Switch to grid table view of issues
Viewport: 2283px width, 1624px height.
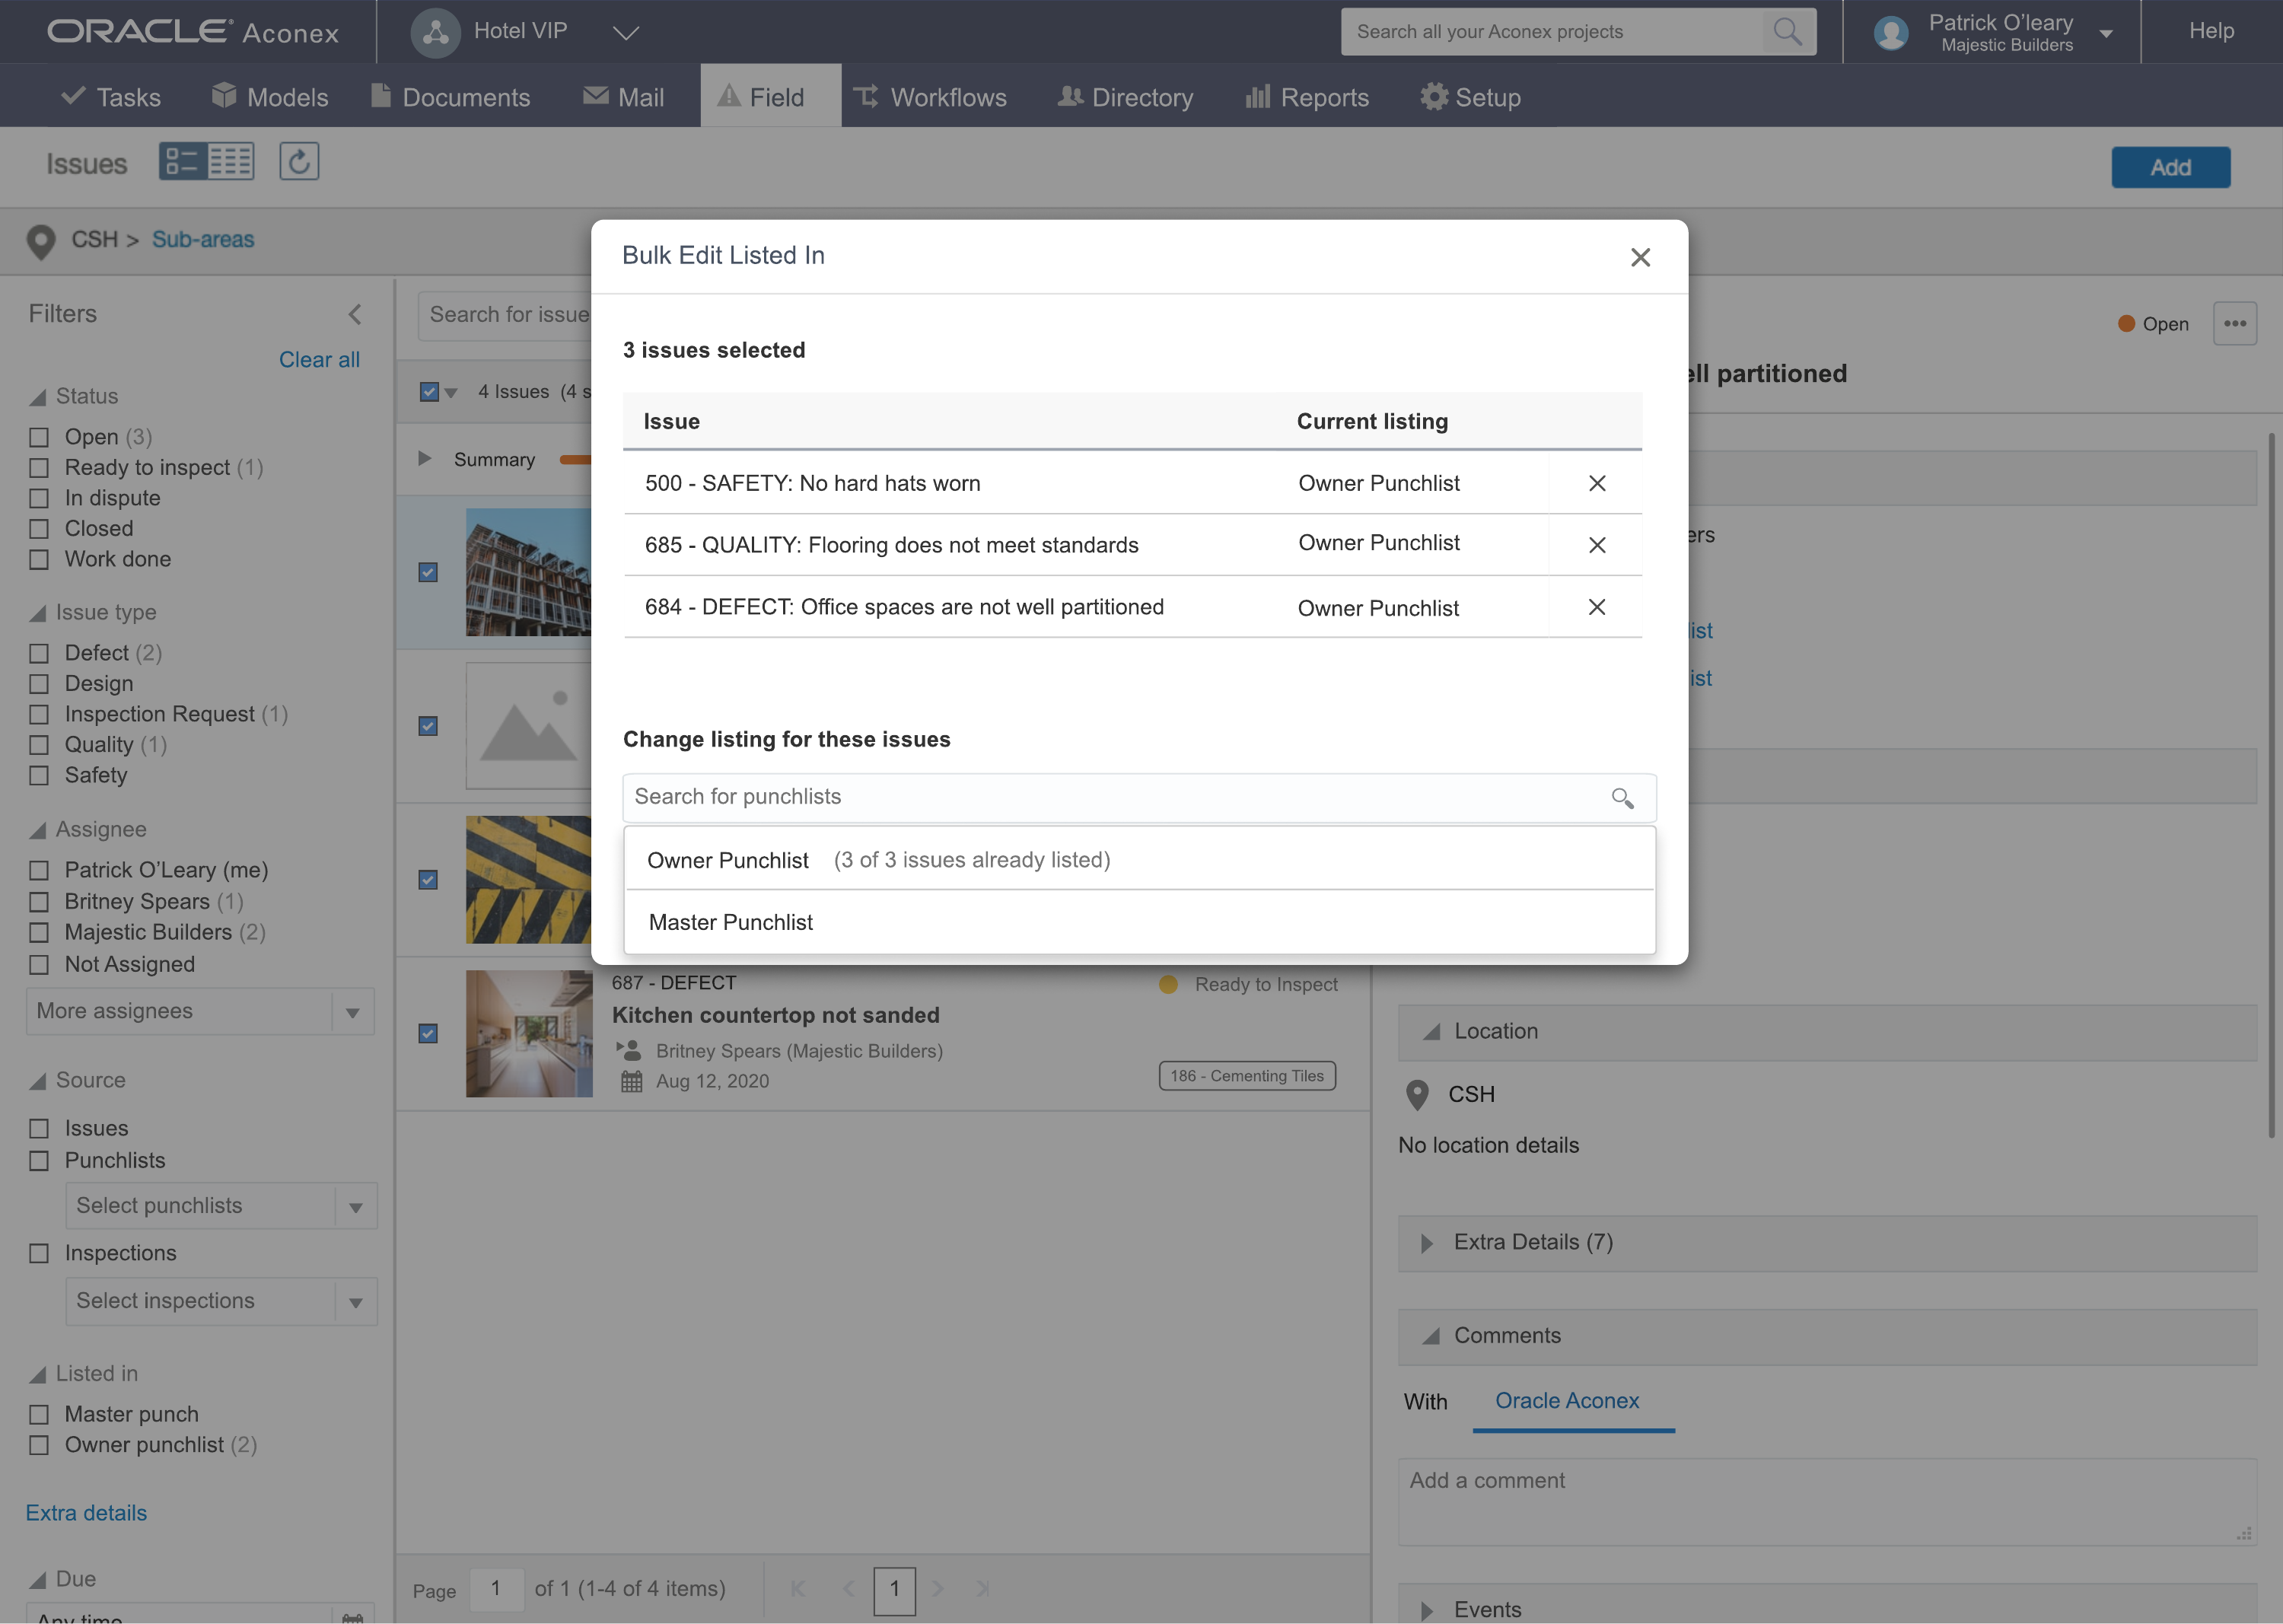[231, 161]
